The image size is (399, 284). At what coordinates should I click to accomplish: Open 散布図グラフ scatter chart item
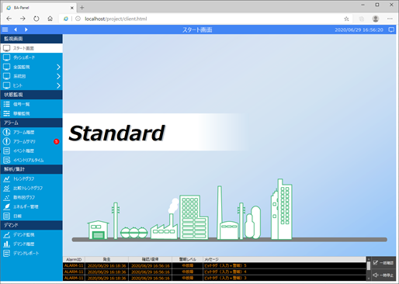click(32, 197)
